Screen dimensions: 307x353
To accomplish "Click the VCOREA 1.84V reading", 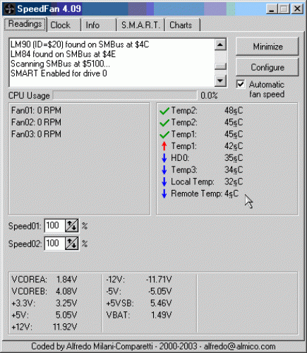I will coord(44,280).
